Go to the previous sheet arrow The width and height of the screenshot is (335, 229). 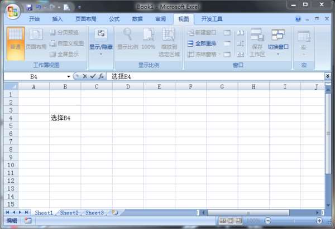tap(14, 212)
